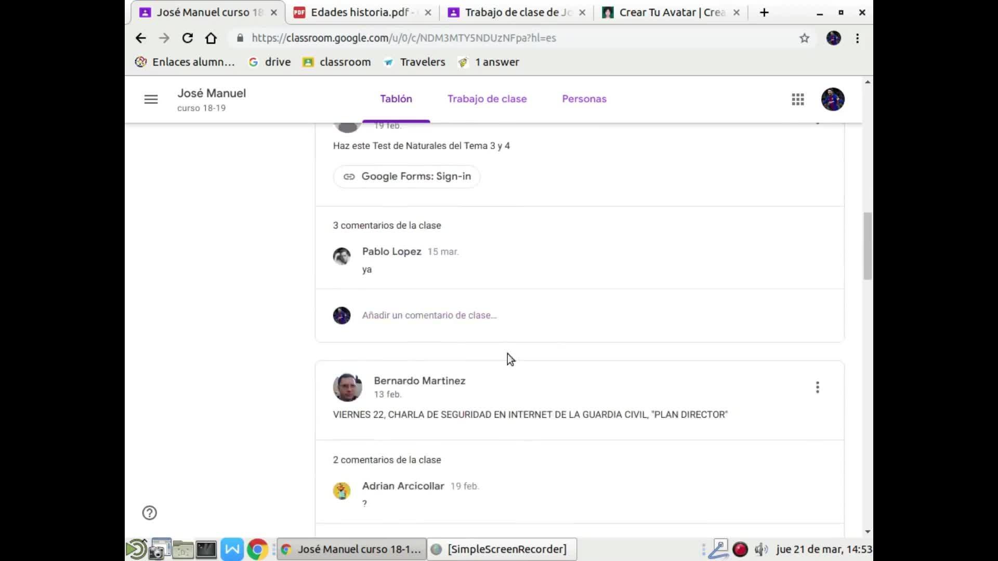Reload the current page
This screenshot has width=998, height=561.
click(188, 38)
